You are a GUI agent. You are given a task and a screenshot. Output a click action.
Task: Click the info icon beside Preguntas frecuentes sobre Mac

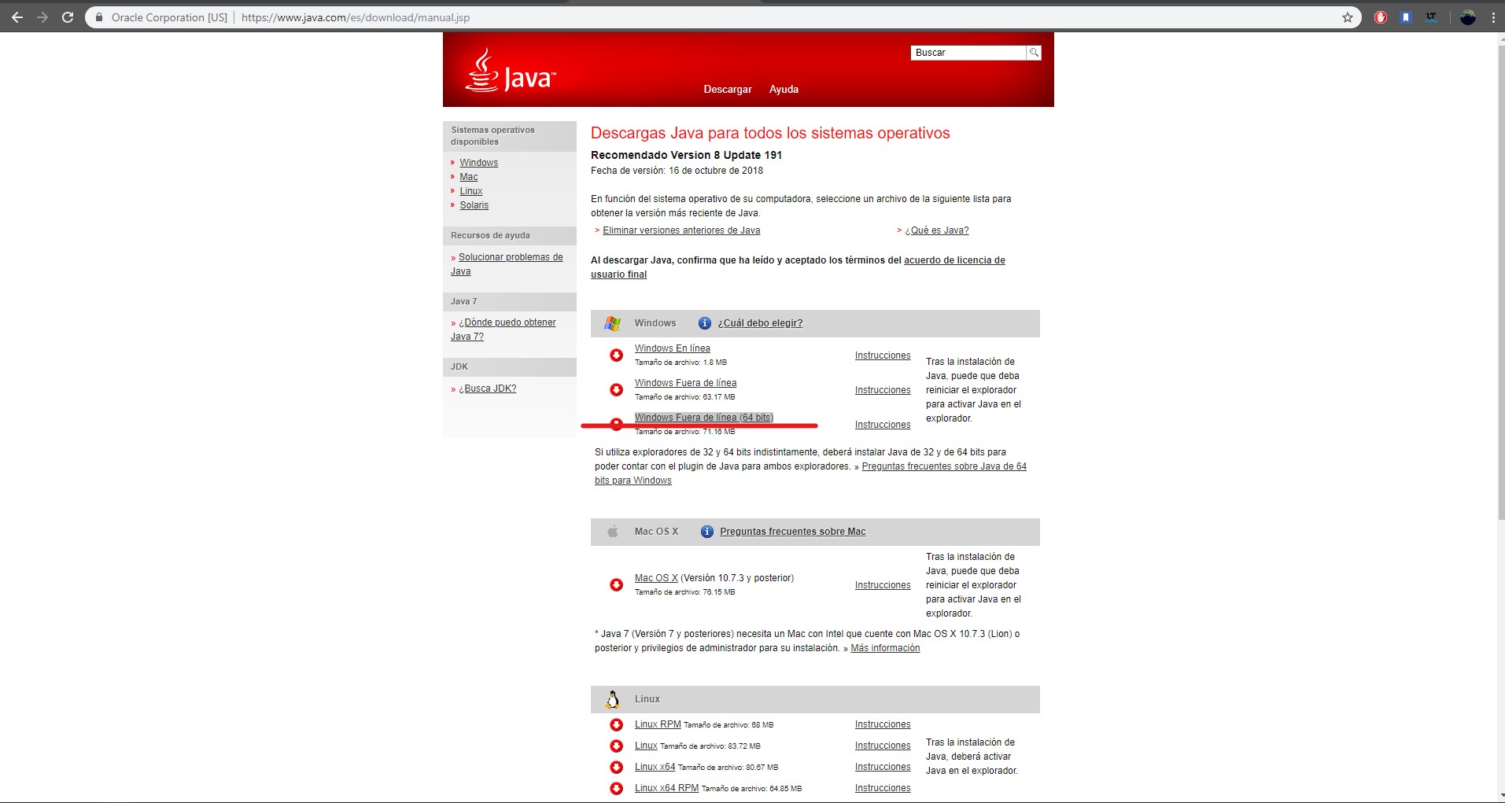coord(707,532)
